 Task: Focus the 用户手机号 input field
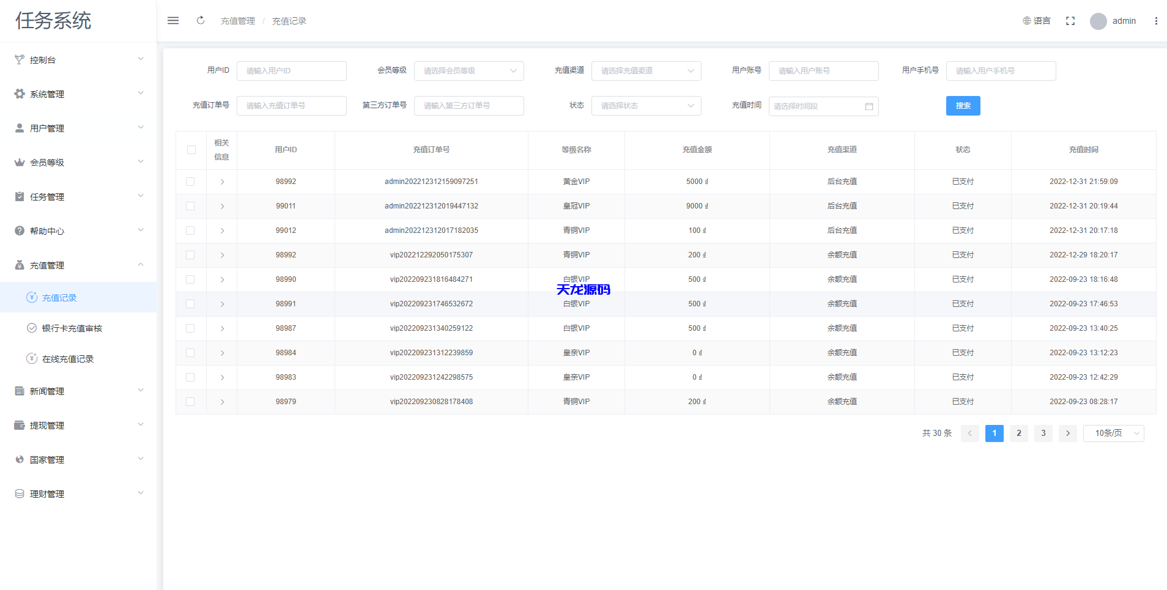(1001, 71)
